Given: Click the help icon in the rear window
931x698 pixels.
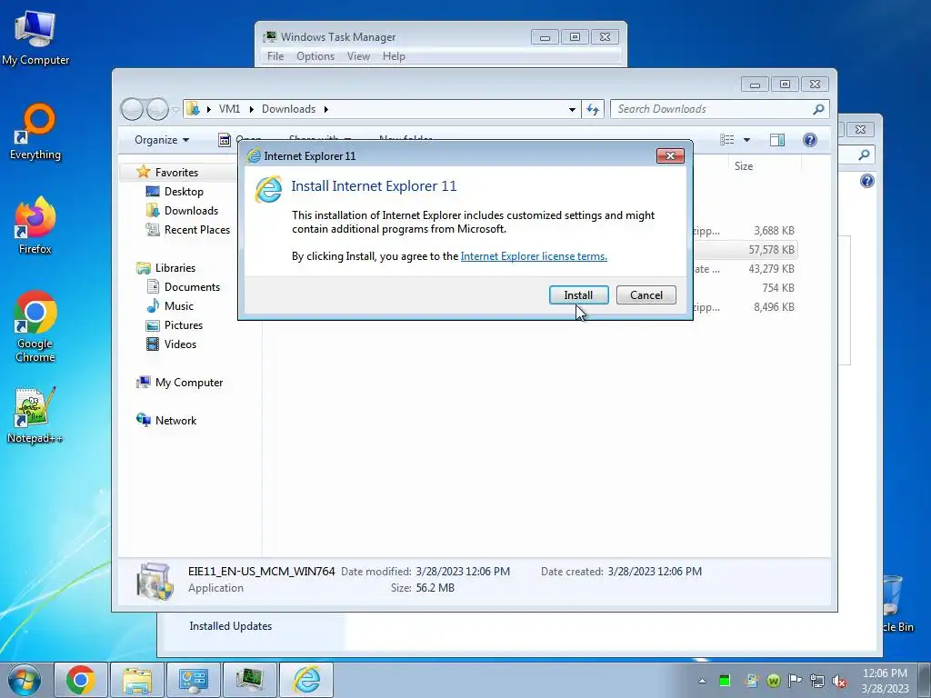Looking at the screenshot, I should click(x=866, y=181).
